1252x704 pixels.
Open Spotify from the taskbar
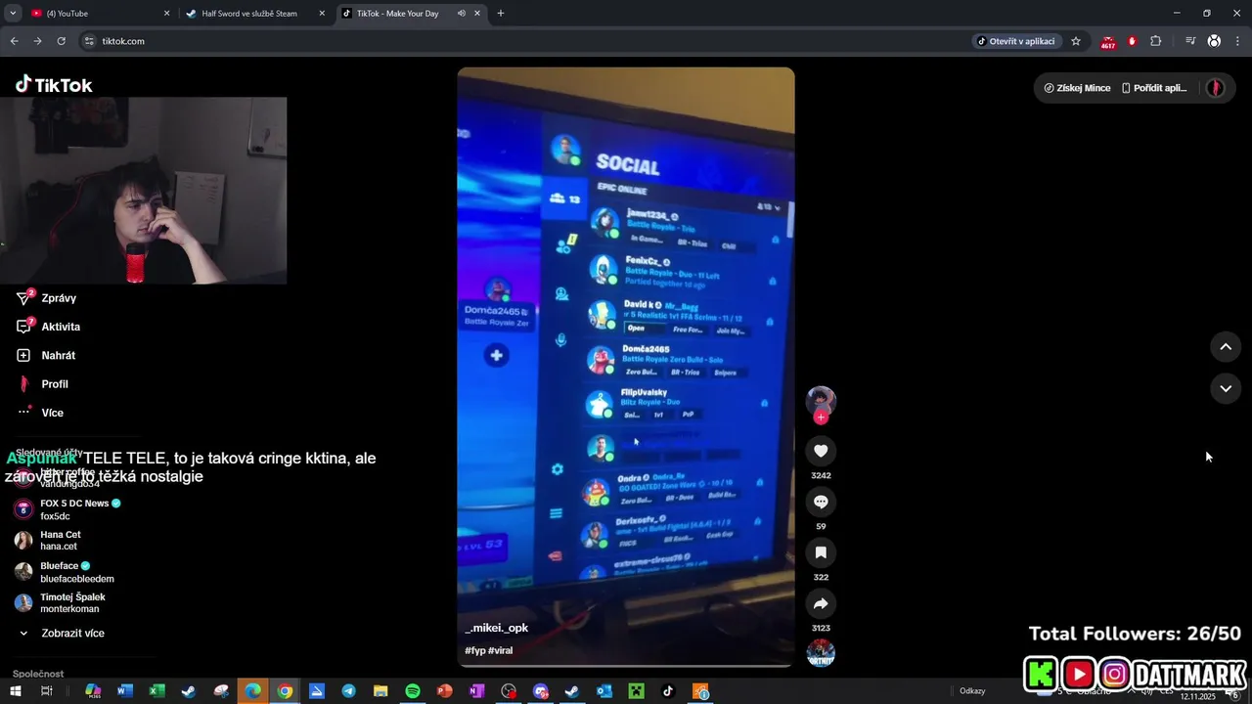(x=413, y=691)
